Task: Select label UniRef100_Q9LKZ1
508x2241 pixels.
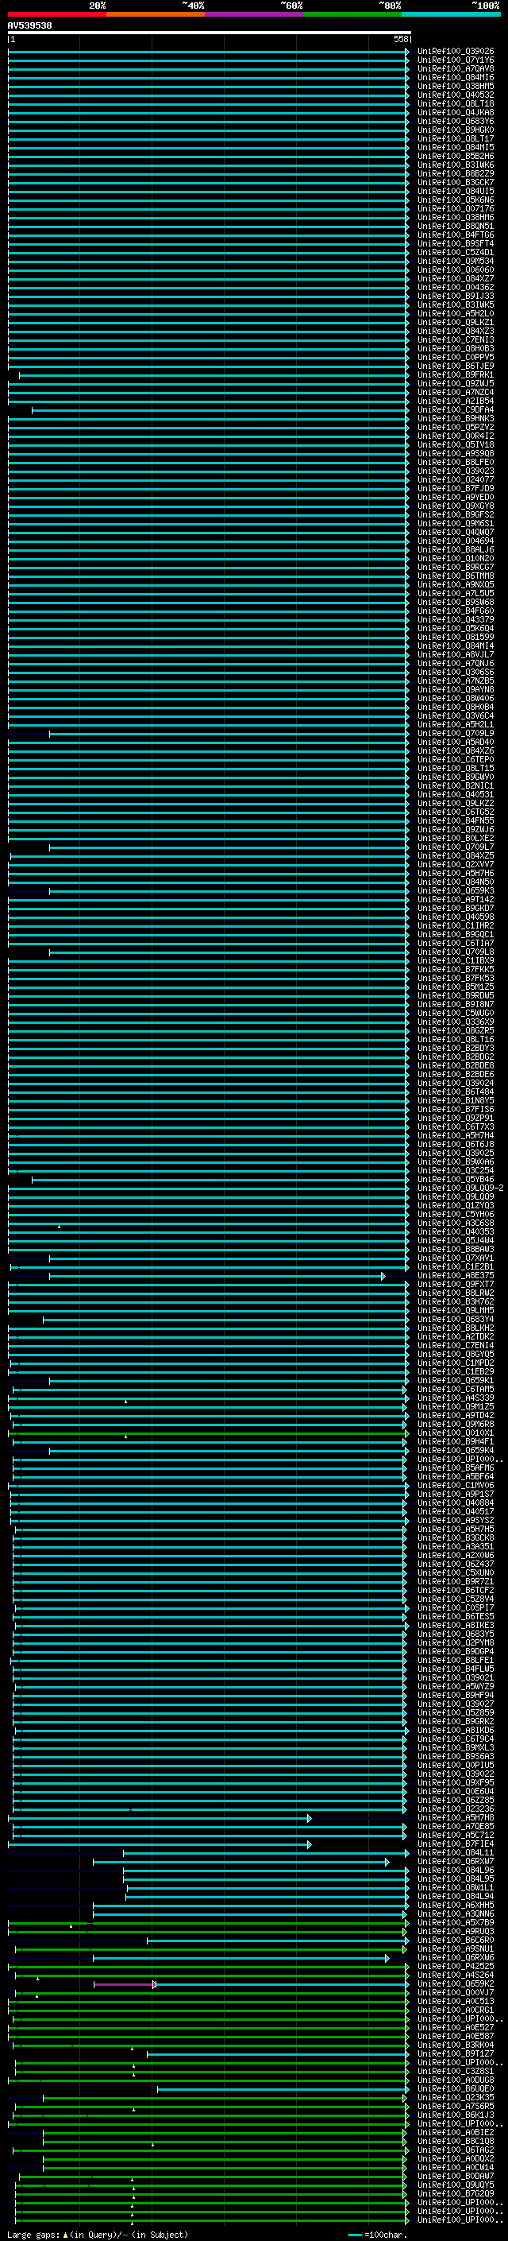Action: pyautogui.click(x=456, y=323)
